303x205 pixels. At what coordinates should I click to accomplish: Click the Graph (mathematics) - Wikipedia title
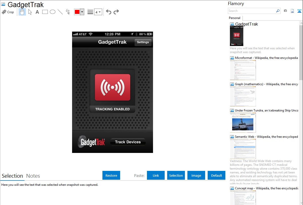click(266, 84)
